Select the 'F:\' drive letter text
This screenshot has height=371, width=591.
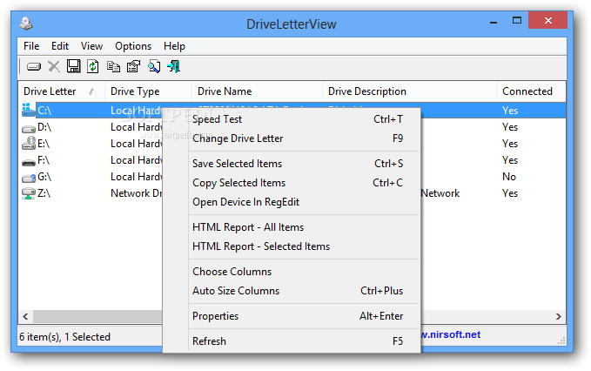[x=44, y=160]
